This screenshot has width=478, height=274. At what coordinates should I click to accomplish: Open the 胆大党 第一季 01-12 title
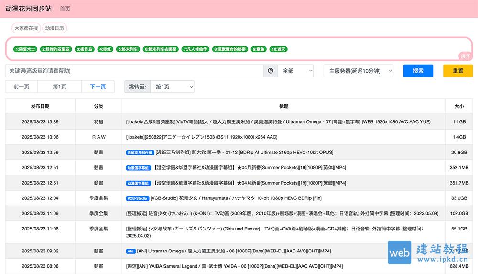244,152
